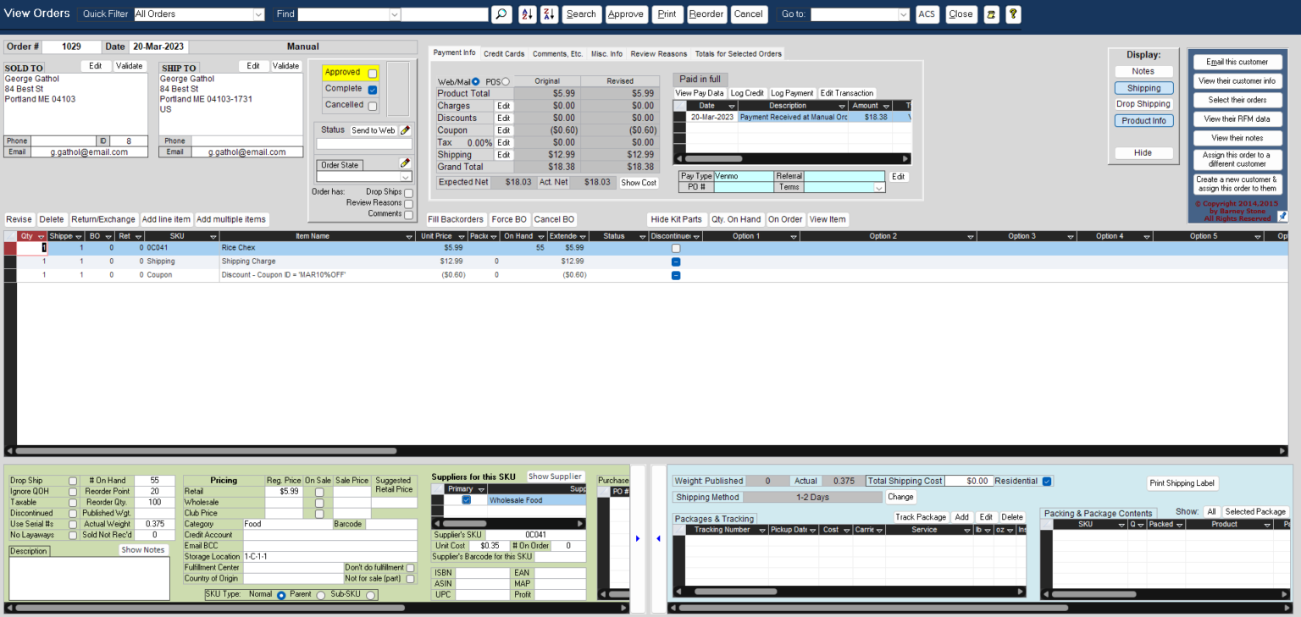Click the blue right arrow beside the supplier panel
Image resolution: width=1301 pixels, height=617 pixels.
click(x=638, y=537)
